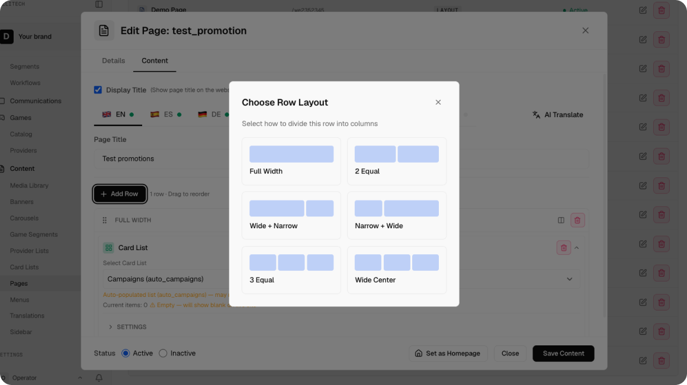Select the EN language tab

tap(118, 115)
